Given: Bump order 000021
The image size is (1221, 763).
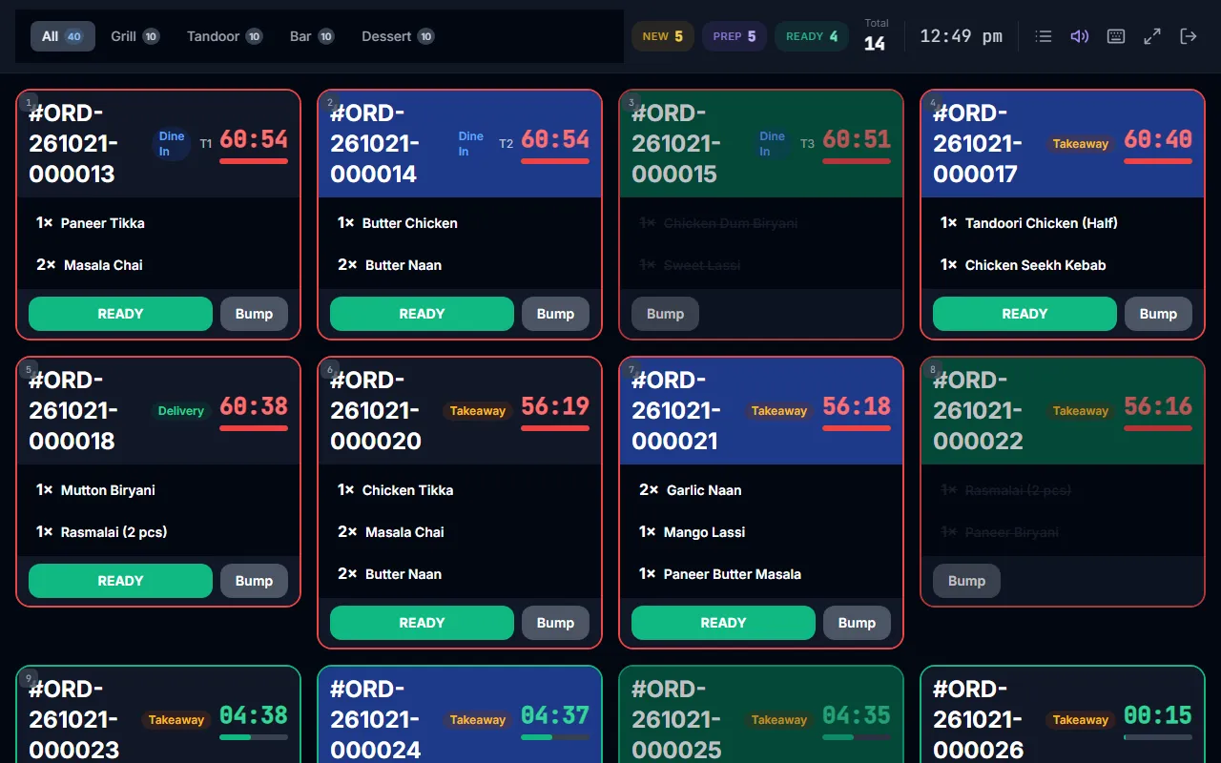Looking at the screenshot, I should click(857, 623).
